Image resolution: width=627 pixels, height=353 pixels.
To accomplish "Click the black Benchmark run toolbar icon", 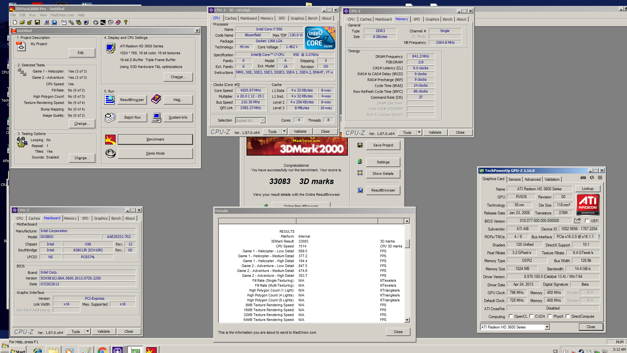I will tap(103, 22).
